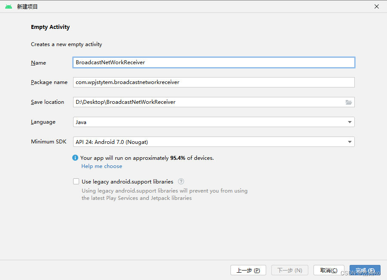The height and width of the screenshot is (280, 387).
Task: Click the Package name label text
Action: coord(49,82)
